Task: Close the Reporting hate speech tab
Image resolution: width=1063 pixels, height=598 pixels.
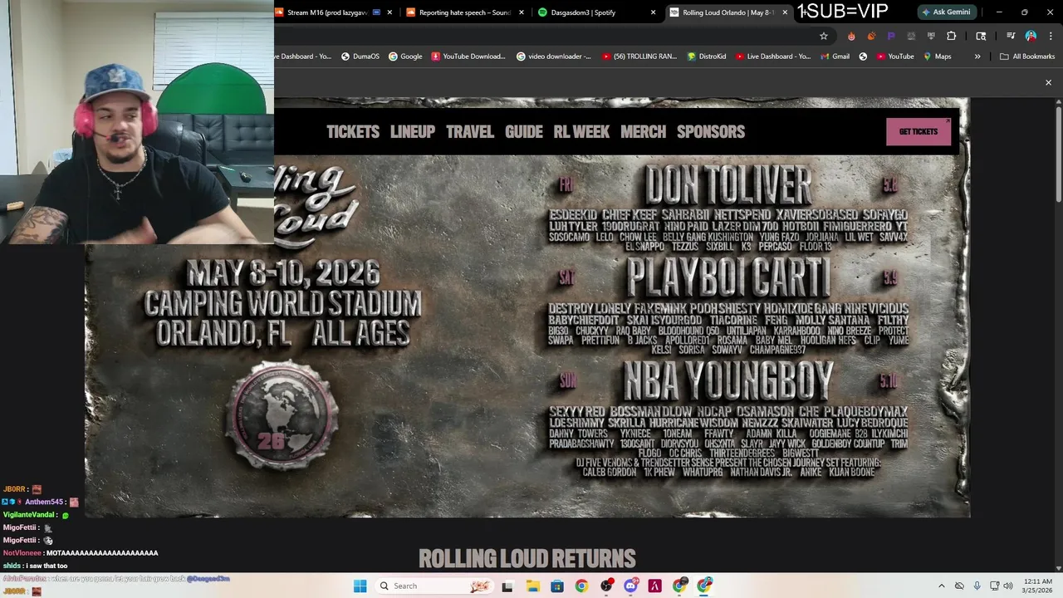Action: [522, 12]
